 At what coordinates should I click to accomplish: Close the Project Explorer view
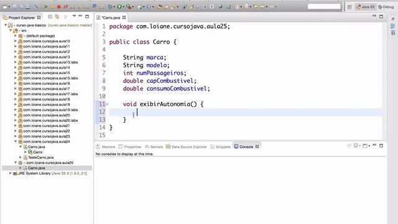[x=39, y=17]
